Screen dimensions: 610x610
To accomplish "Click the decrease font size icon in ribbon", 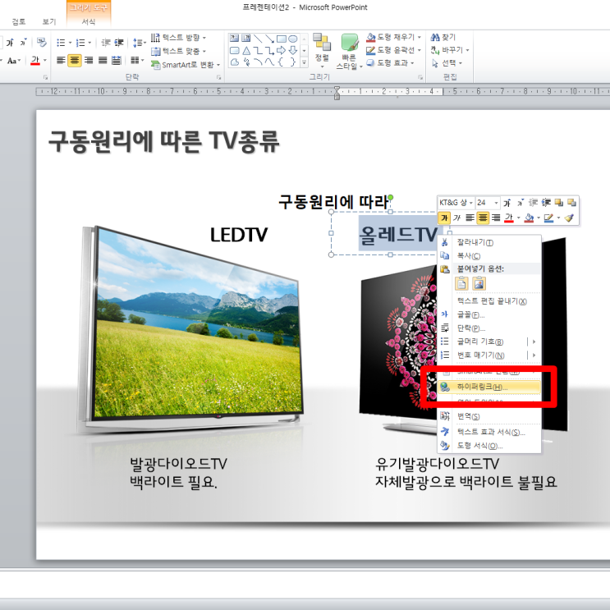I will [23, 42].
